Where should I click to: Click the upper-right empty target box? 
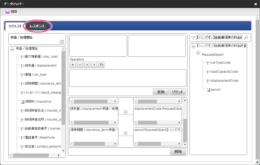[x=157, y=45]
